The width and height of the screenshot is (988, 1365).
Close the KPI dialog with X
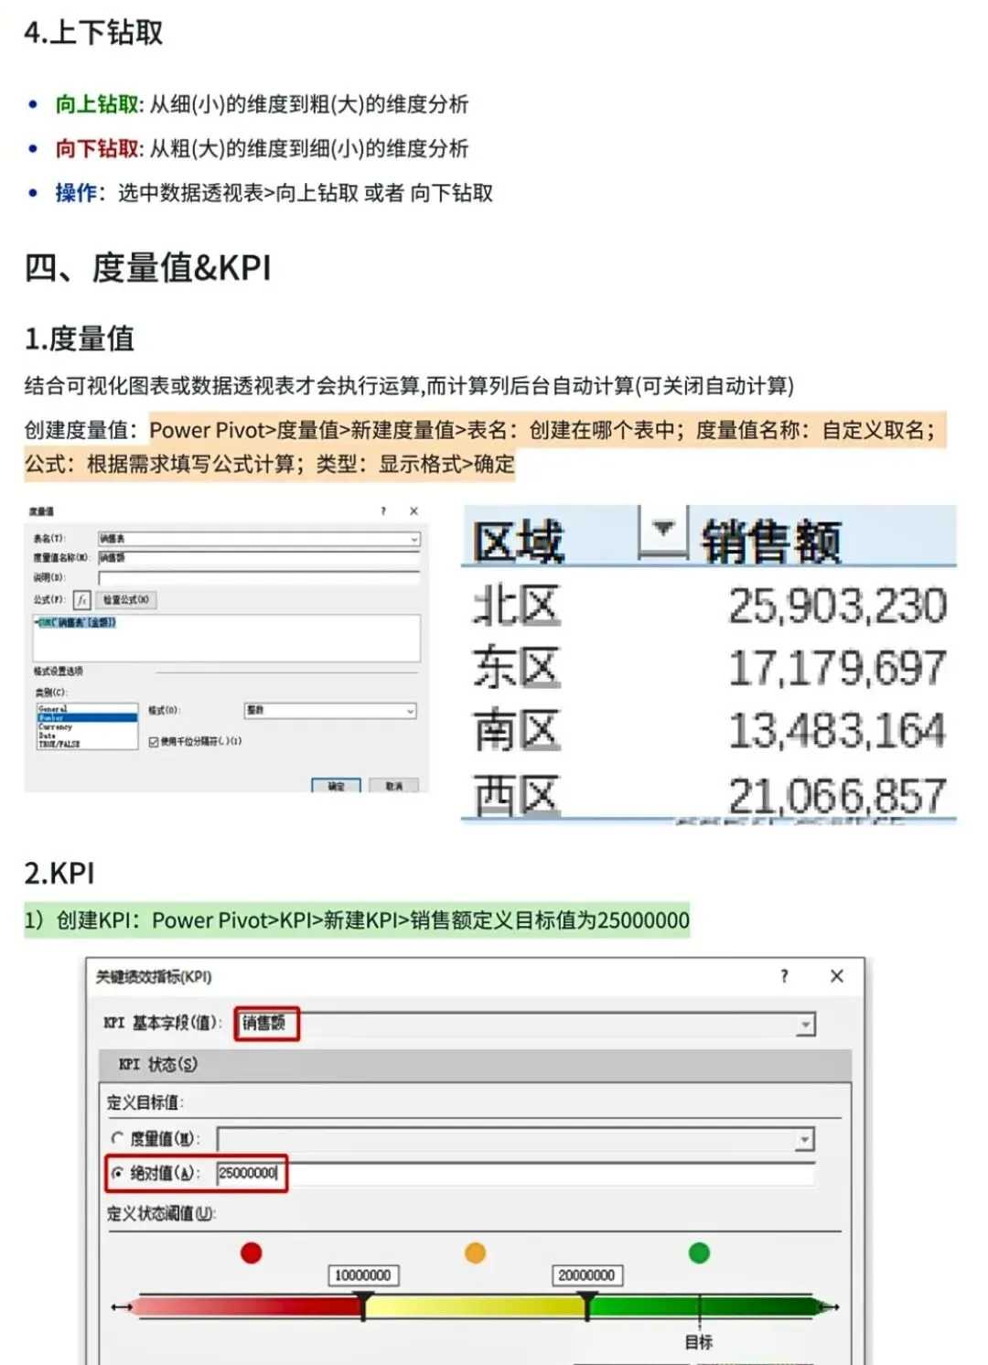click(836, 976)
